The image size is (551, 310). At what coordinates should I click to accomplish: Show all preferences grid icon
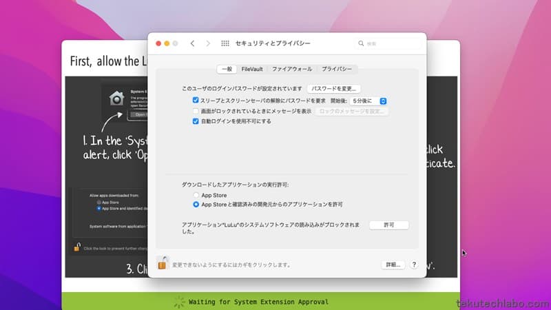point(225,43)
